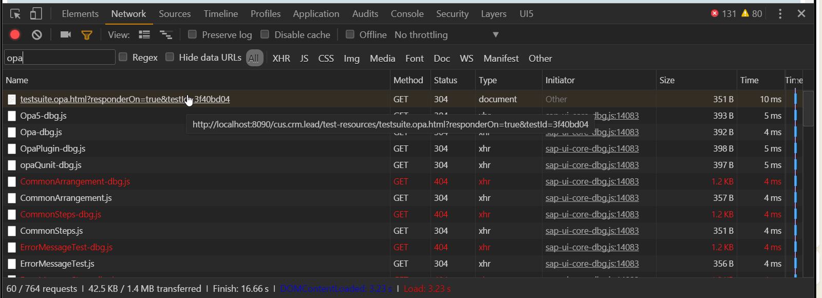The height and width of the screenshot is (298, 822).
Task: Open the Application tab
Action: (x=316, y=14)
